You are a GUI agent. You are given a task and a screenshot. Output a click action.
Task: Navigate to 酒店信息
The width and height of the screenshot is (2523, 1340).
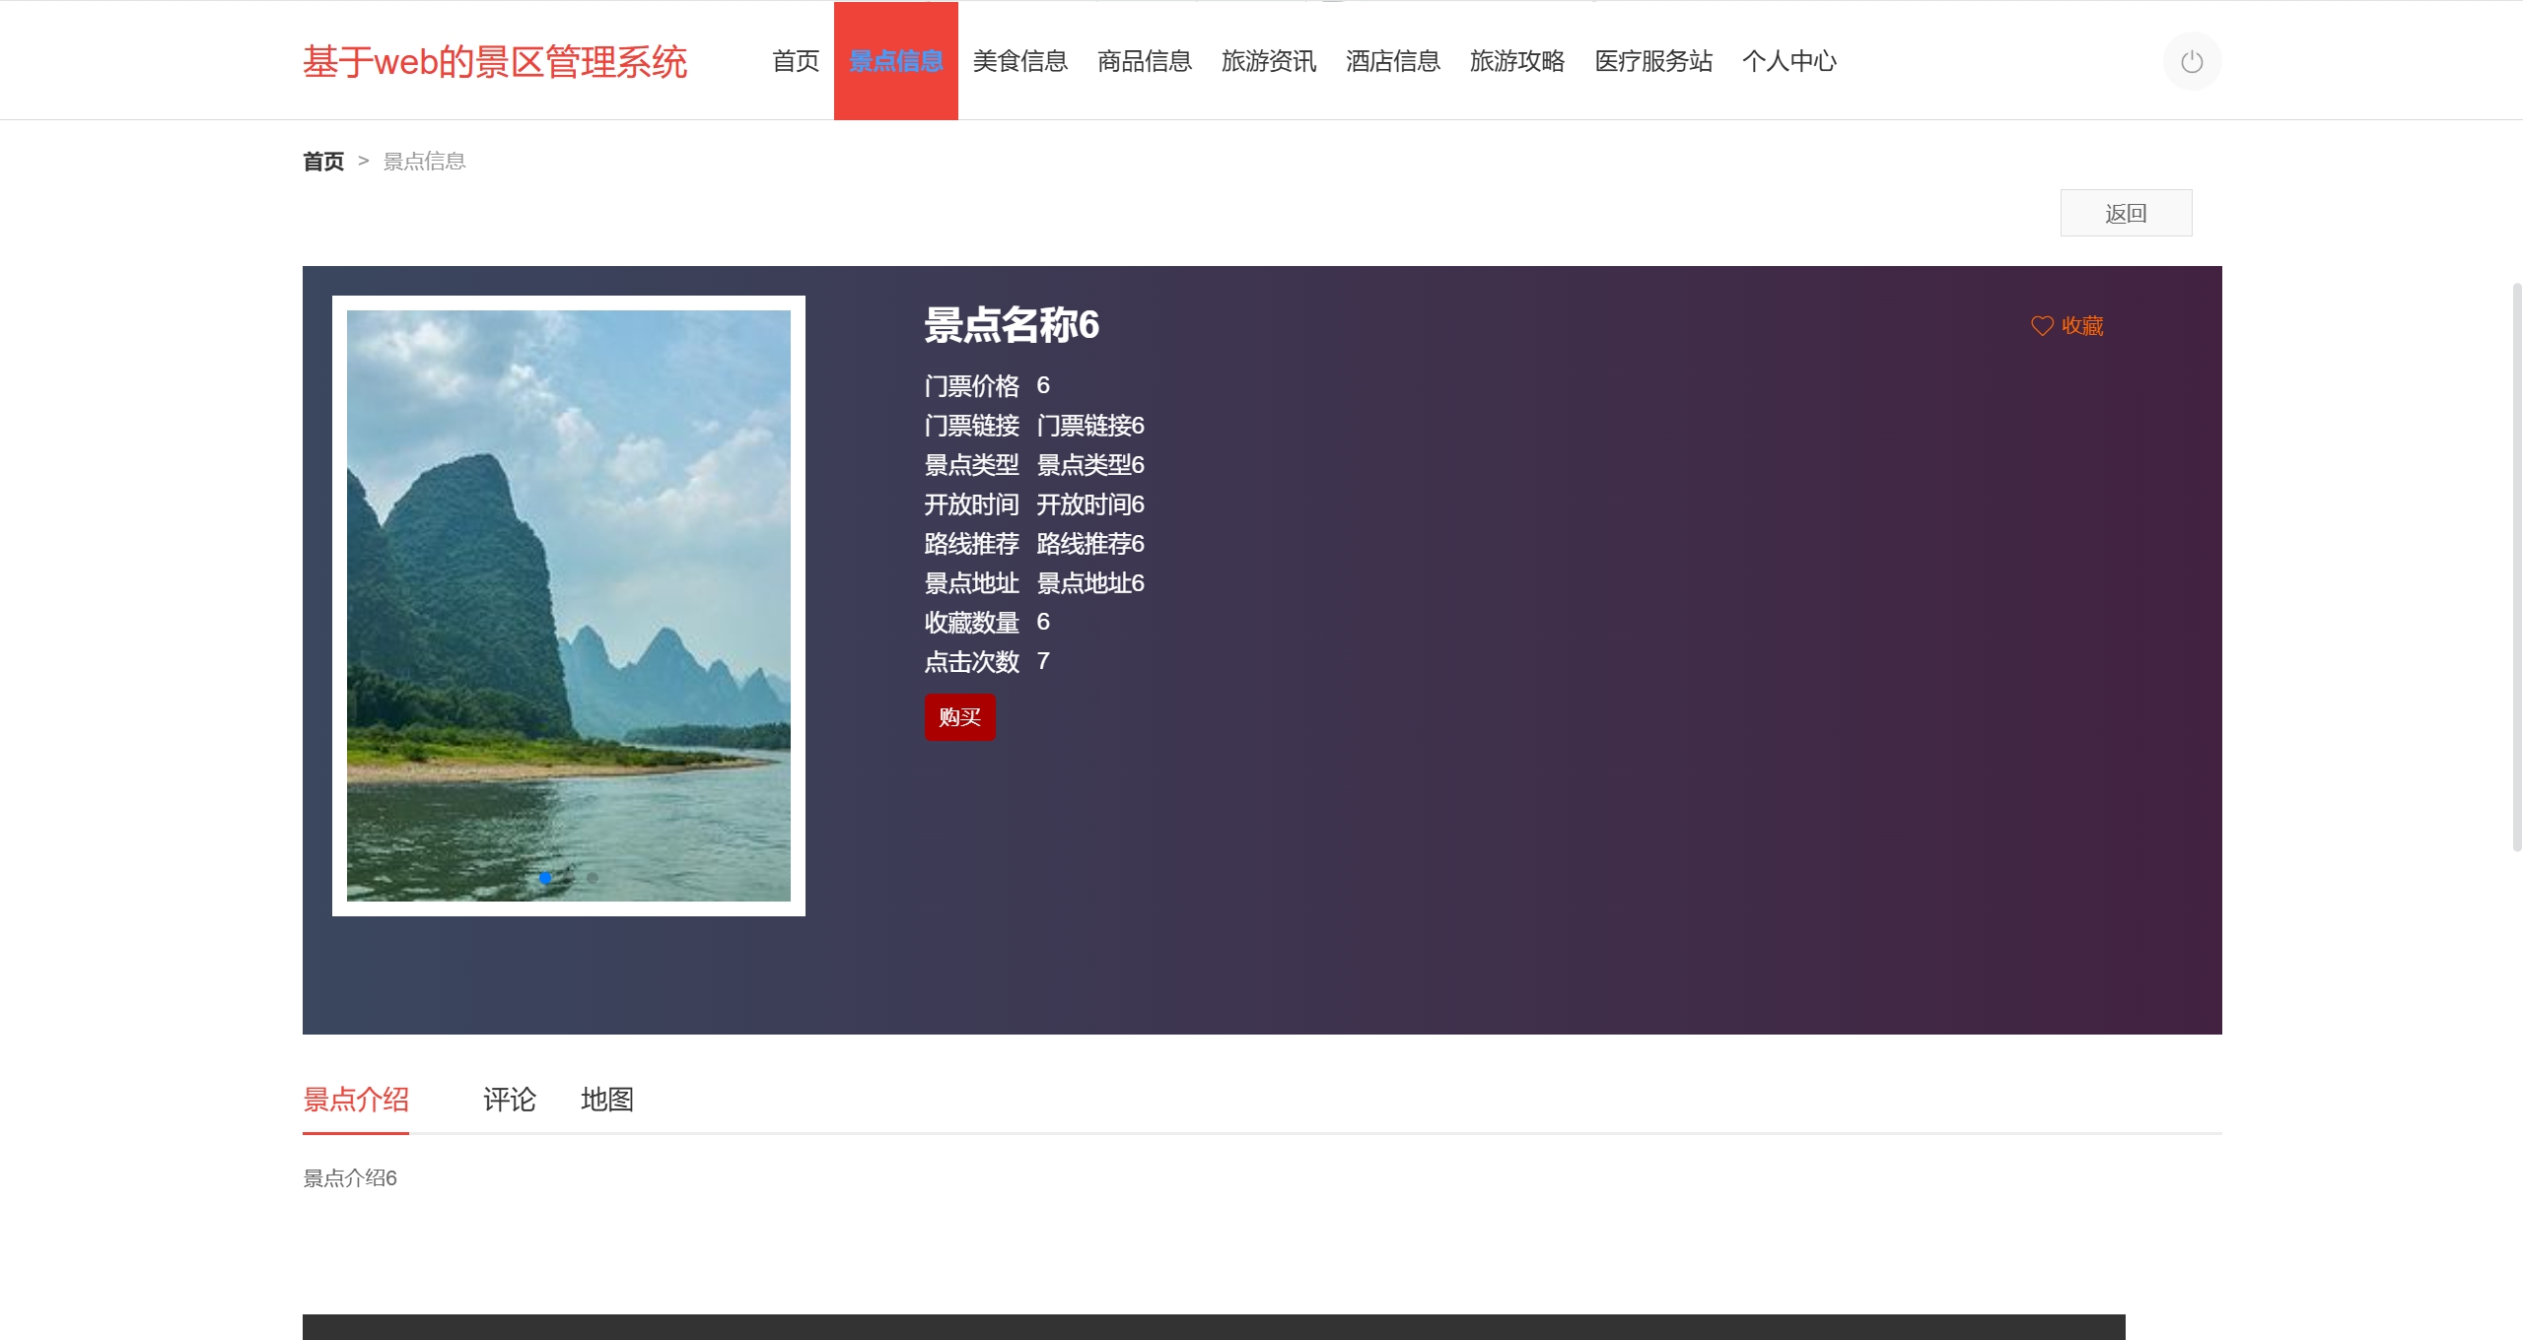(1392, 61)
